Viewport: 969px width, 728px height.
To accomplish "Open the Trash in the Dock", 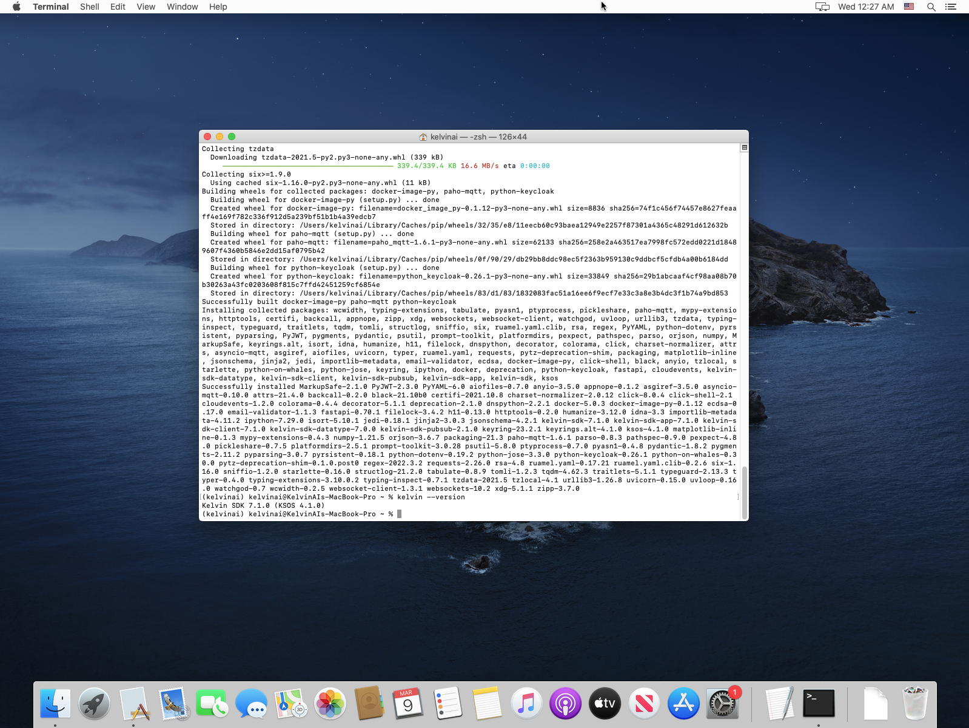I will point(915,704).
